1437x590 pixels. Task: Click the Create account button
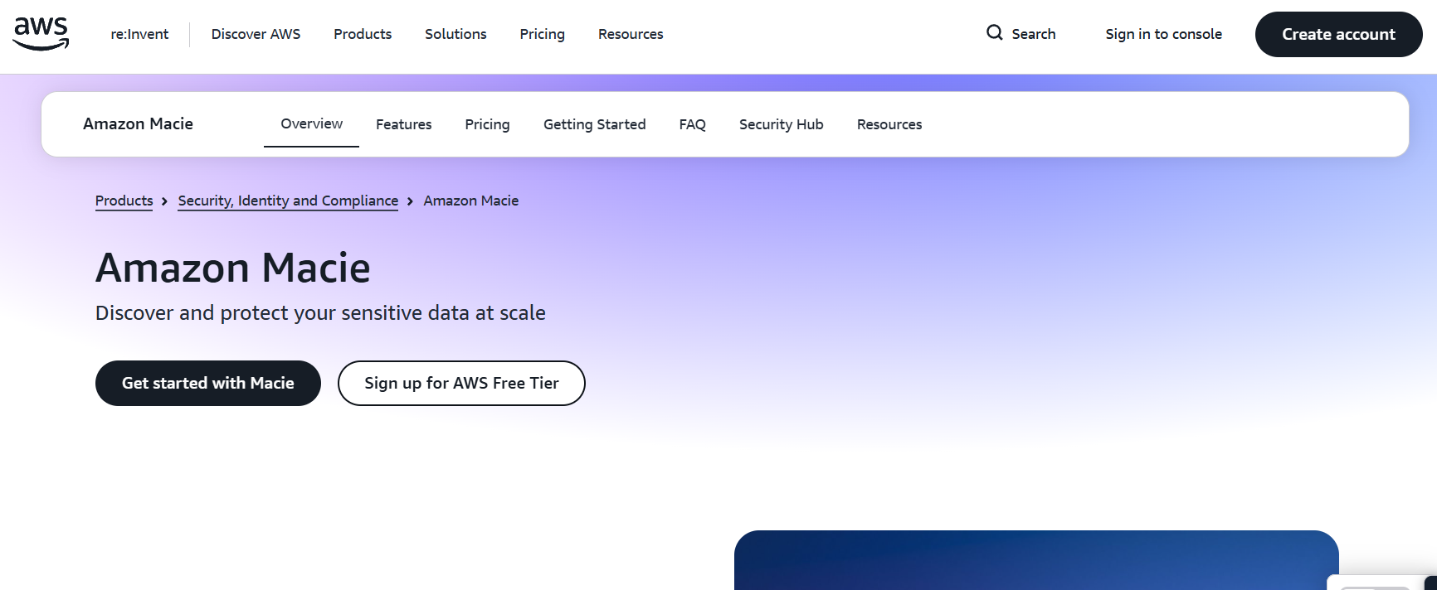1338,34
